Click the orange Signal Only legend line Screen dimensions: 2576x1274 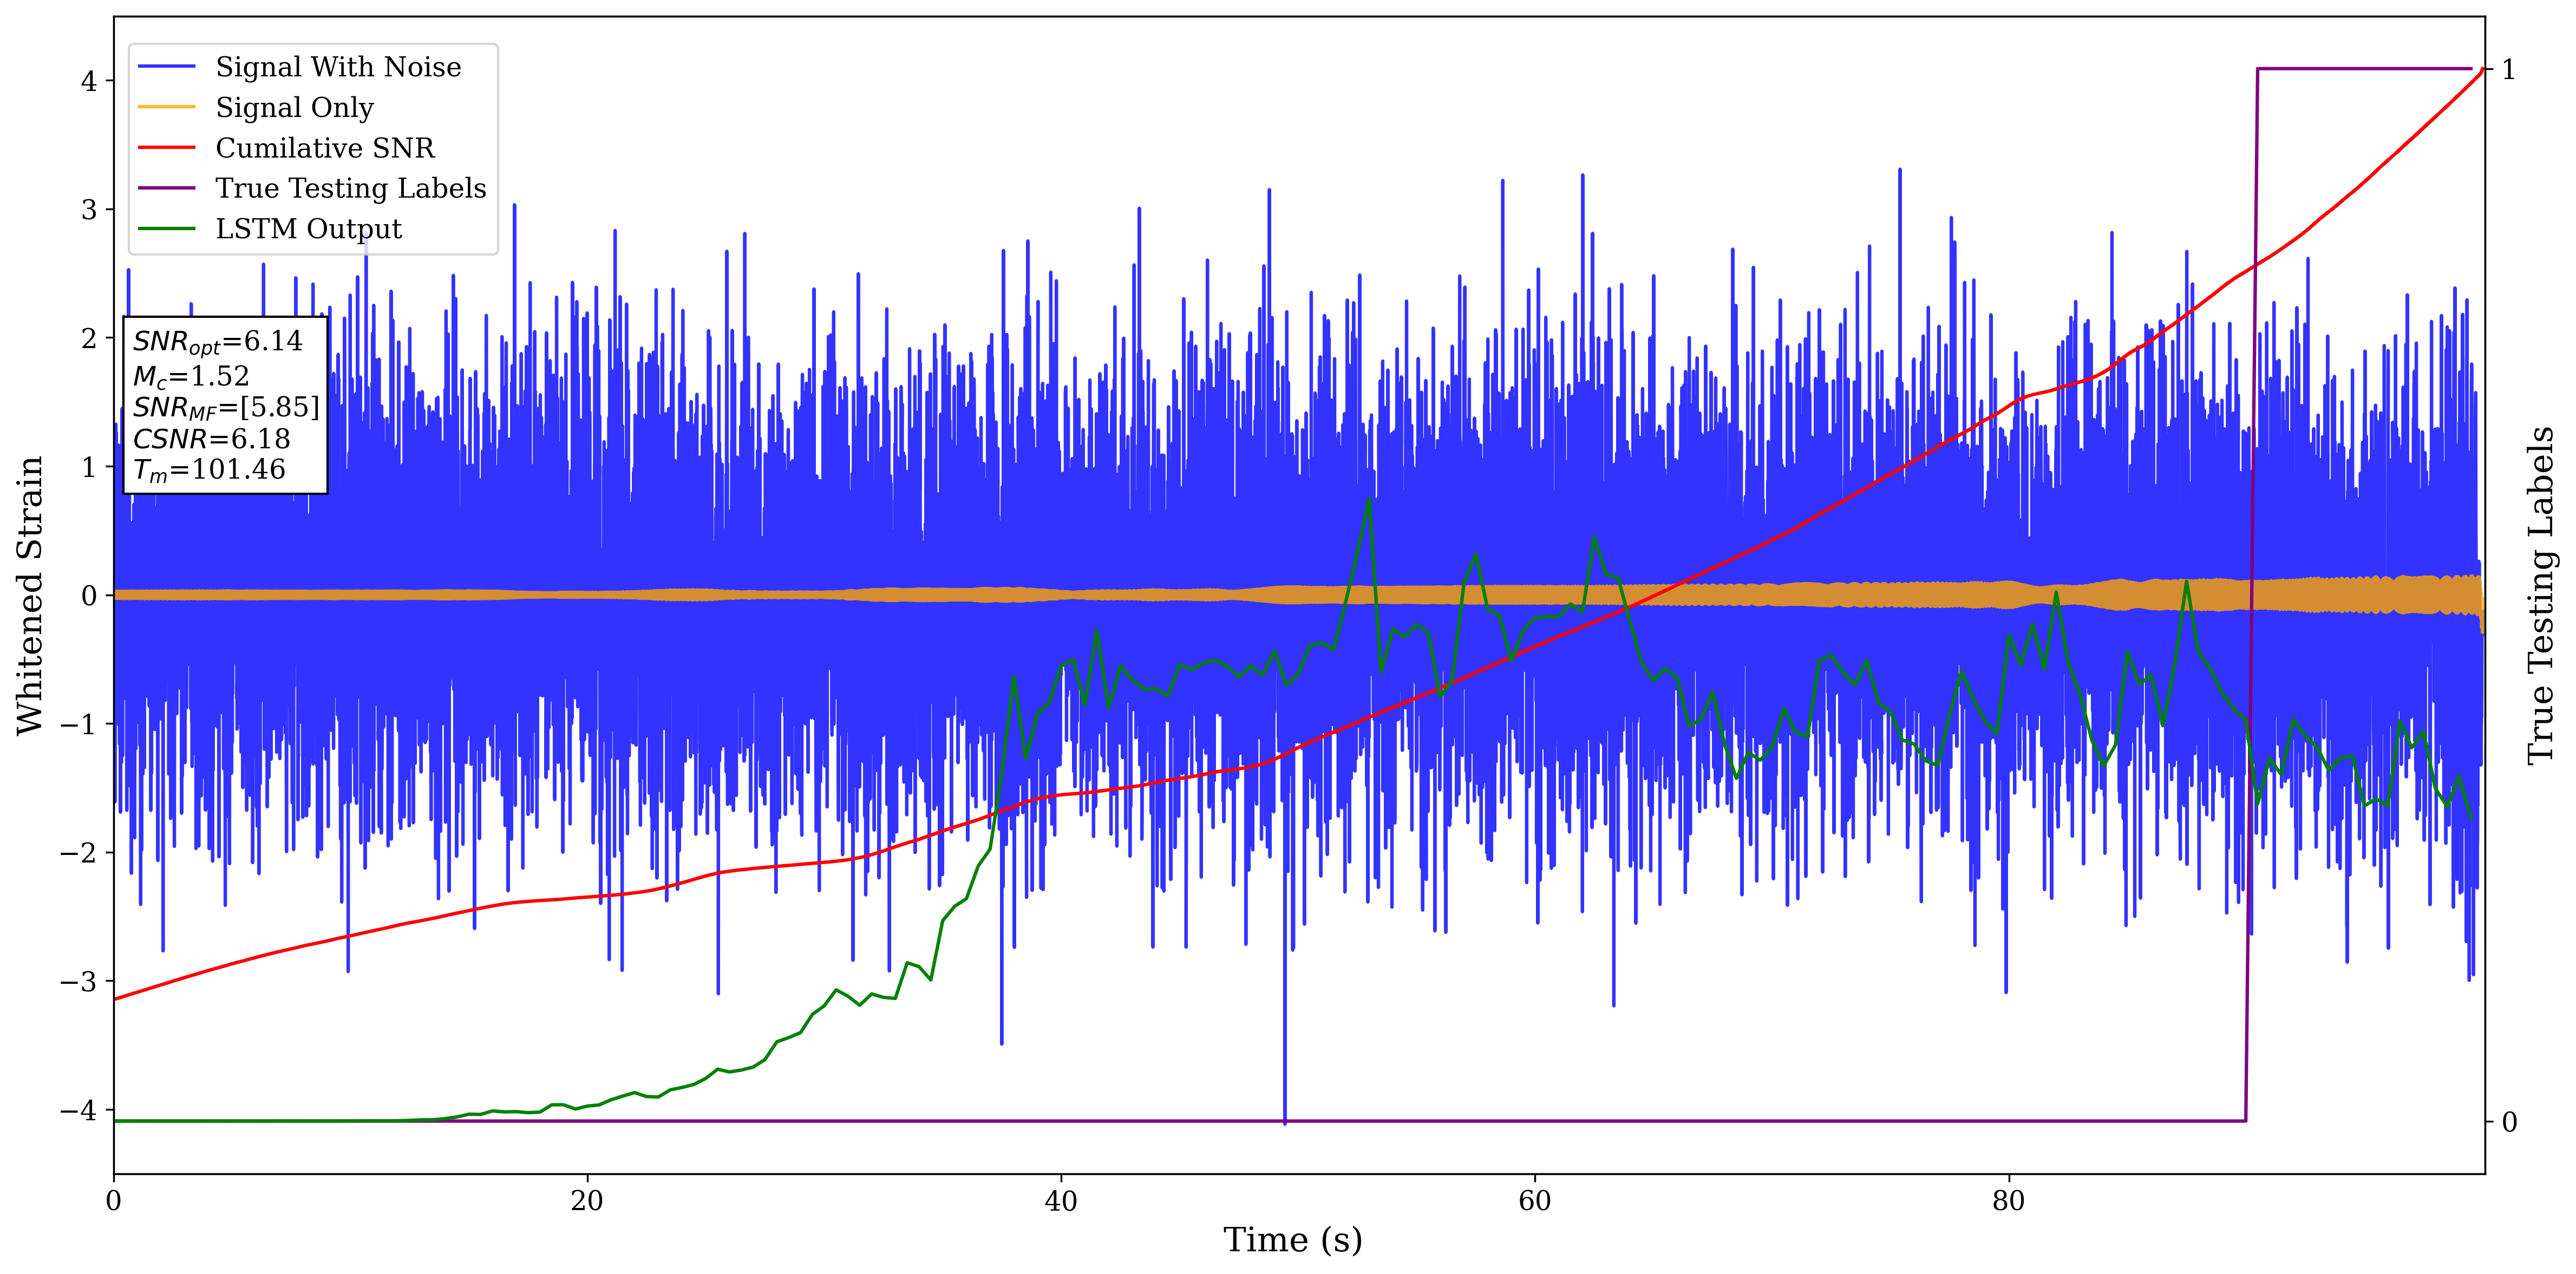coord(166,107)
